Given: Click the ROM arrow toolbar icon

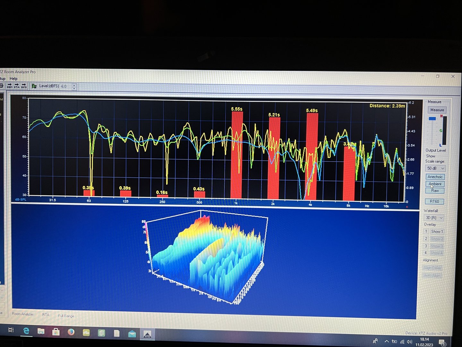Looking at the screenshot, I should pyautogui.click(x=10, y=86).
